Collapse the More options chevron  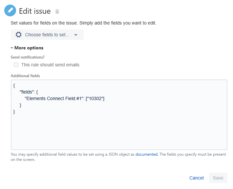12,48
